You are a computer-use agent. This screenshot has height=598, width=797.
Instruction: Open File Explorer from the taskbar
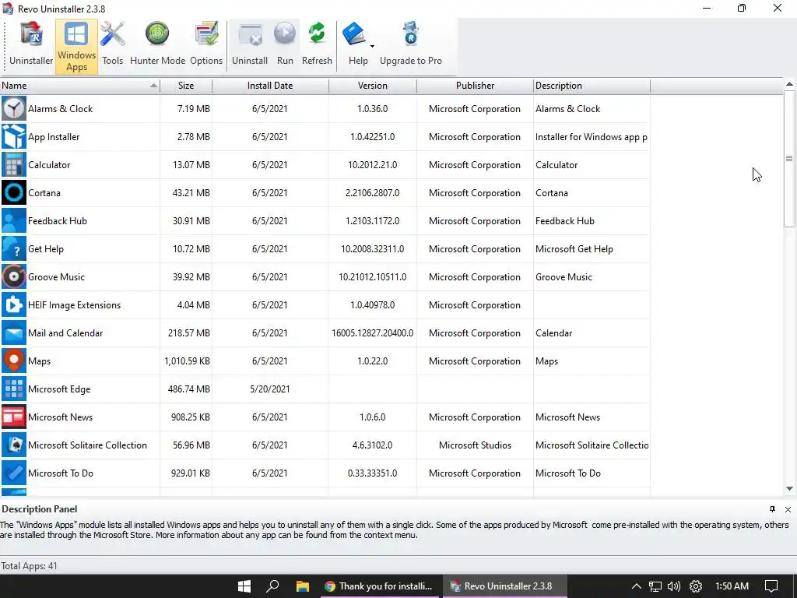click(x=303, y=586)
